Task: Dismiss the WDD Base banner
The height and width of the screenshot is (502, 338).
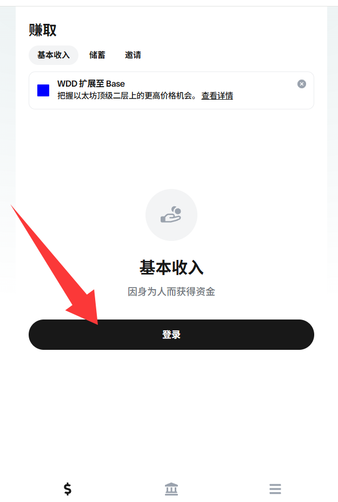Action: 302,84
